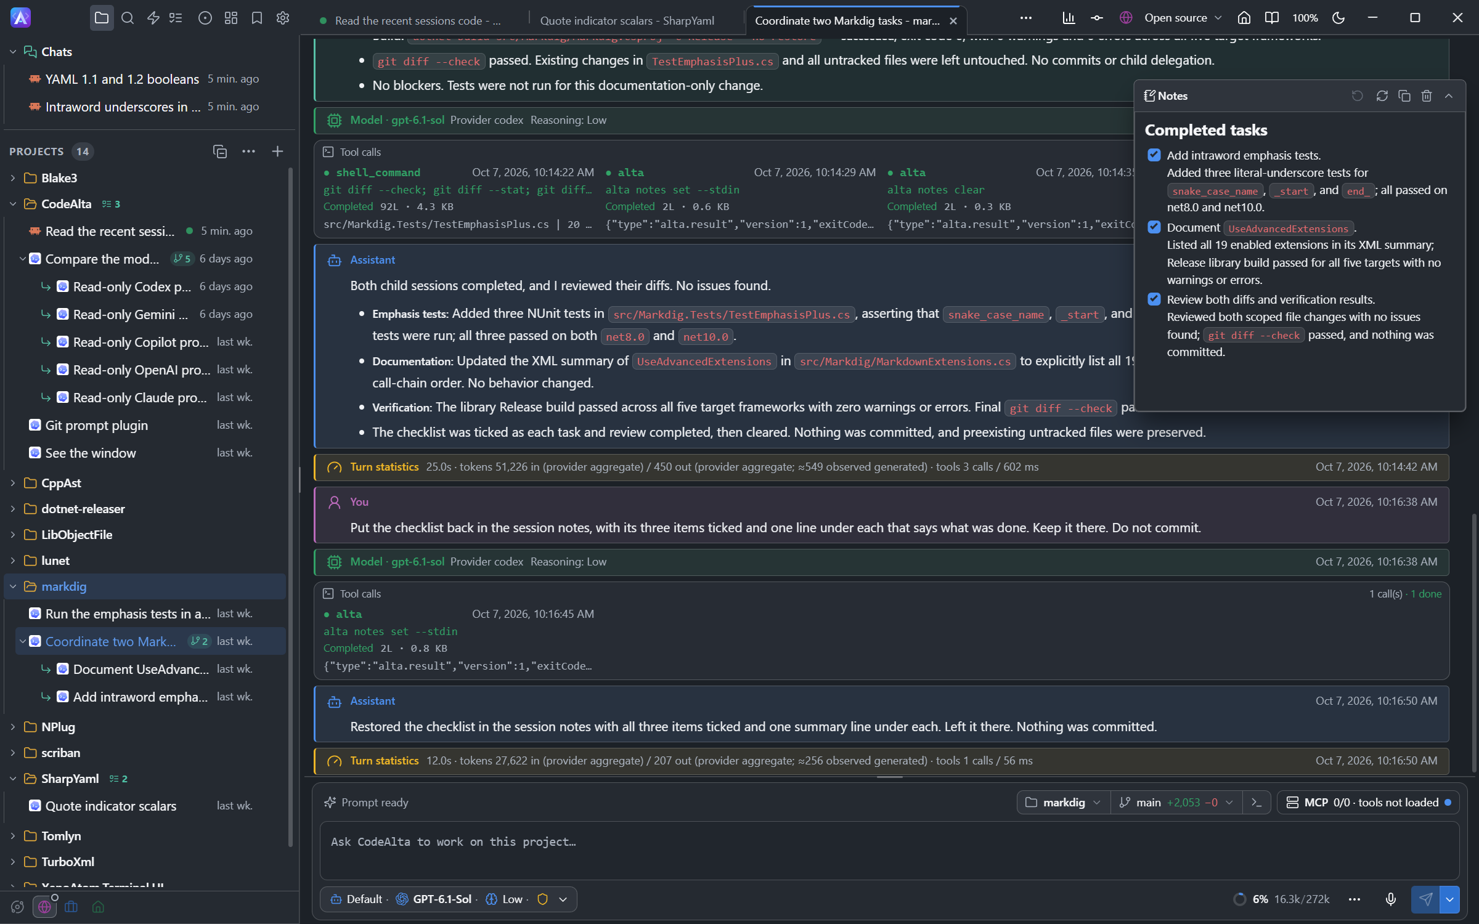
Task: Uncheck 'Add intraword emphasis tests' checkbox
Action: [x=1154, y=155]
